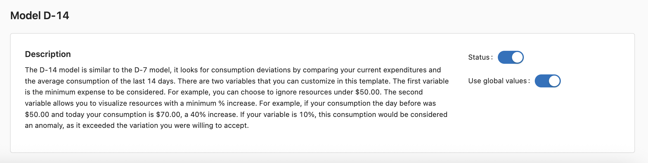The width and height of the screenshot is (648, 163).
Task: Click the white knob of the global values switch
Action: point(554,81)
